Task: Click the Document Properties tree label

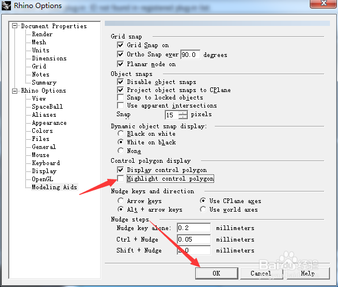Action: click(54, 26)
